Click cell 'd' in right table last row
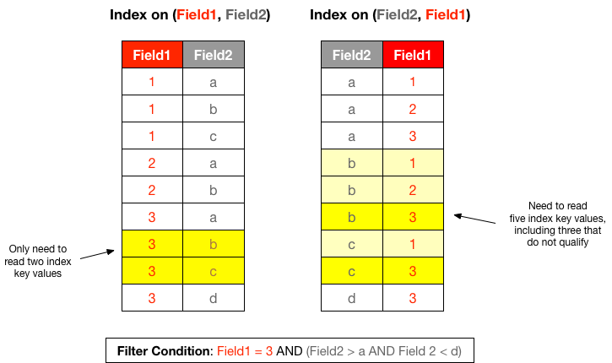Image resolution: width=612 pixels, height=363 pixels. coord(352,298)
